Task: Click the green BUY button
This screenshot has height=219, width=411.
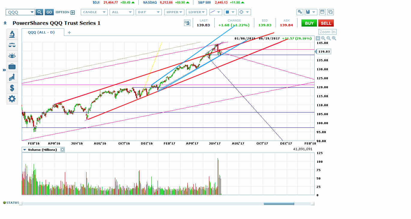Action: point(309,23)
